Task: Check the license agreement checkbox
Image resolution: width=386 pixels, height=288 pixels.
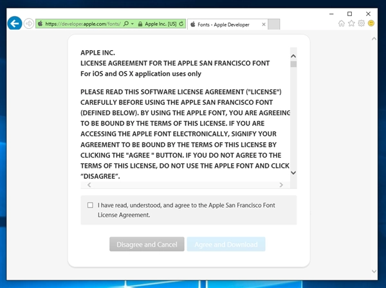Action: [x=90, y=205]
